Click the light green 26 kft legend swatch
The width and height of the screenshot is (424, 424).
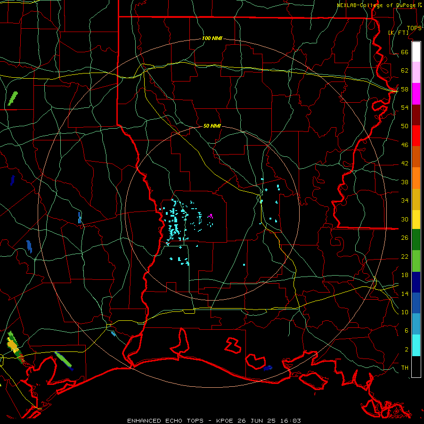coord(416,261)
